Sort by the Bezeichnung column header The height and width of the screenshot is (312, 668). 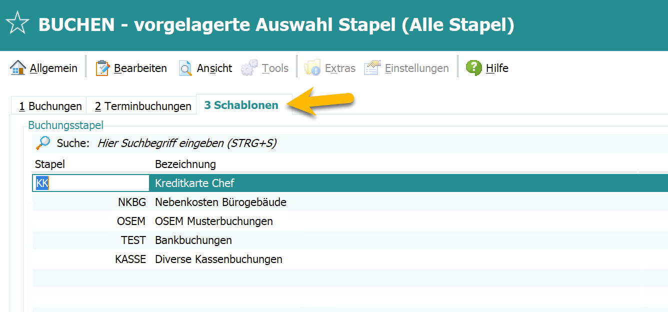185,164
